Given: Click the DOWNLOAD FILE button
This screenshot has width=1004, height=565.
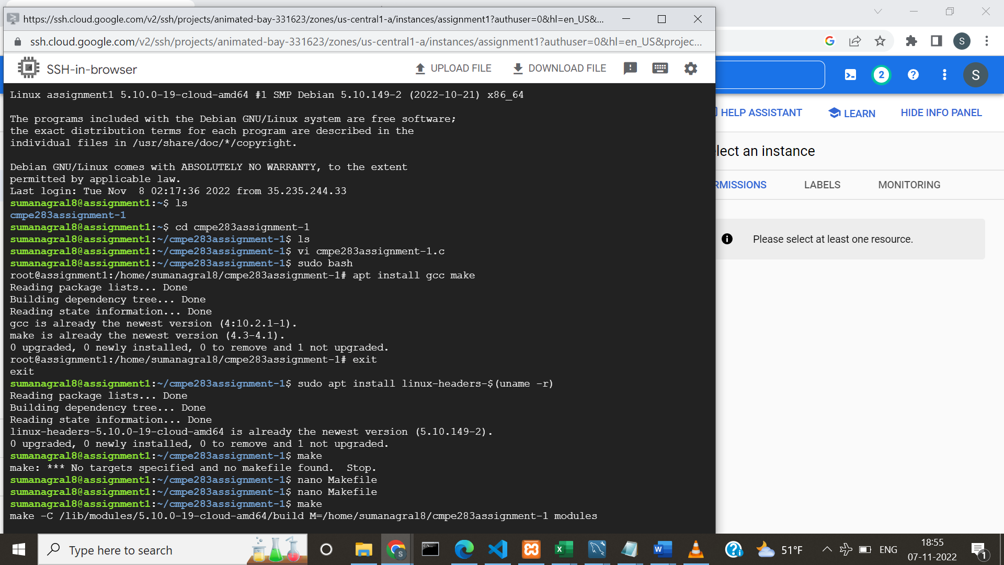Looking at the screenshot, I should tap(559, 68).
